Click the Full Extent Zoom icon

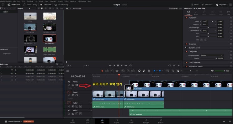(x=167, y=71)
